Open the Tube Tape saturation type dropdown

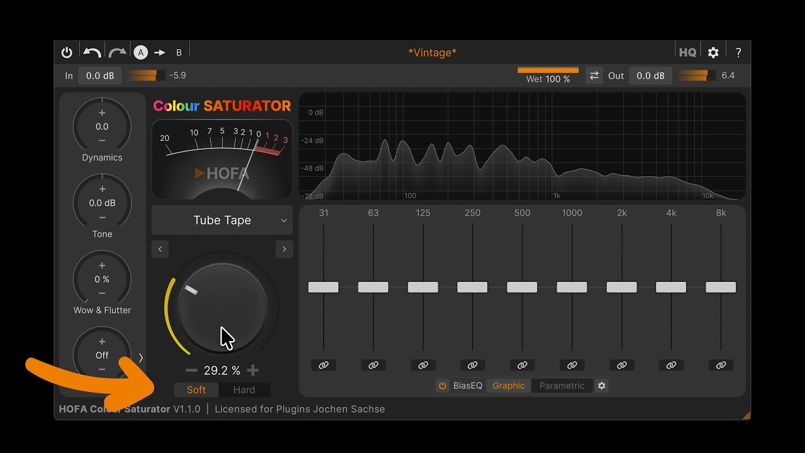coord(222,220)
